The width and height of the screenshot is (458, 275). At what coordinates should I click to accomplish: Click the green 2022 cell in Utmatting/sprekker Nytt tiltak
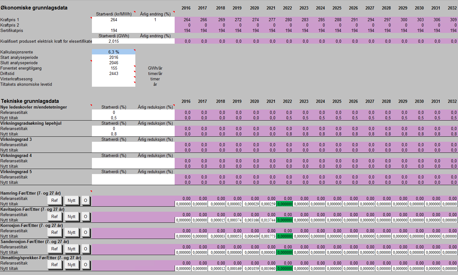click(284, 268)
